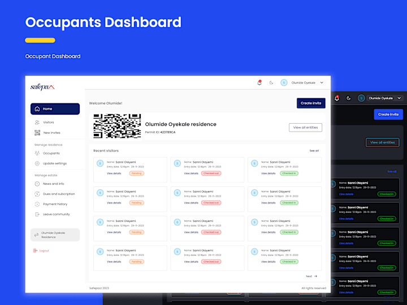407x305 pixels.
Task: Toggle dark mode moon icon in light header
Action: pyautogui.click(x=271, y=82)
